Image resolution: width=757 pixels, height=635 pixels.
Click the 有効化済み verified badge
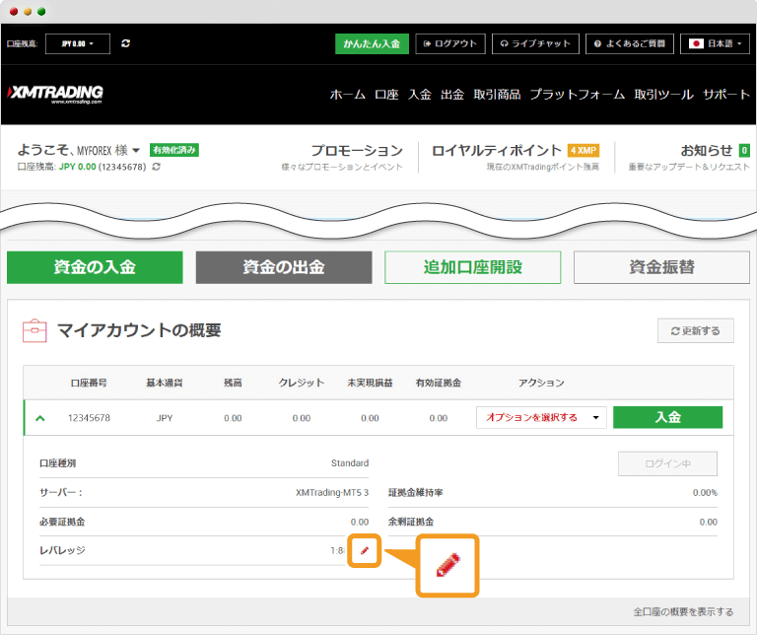pos(173,151)
